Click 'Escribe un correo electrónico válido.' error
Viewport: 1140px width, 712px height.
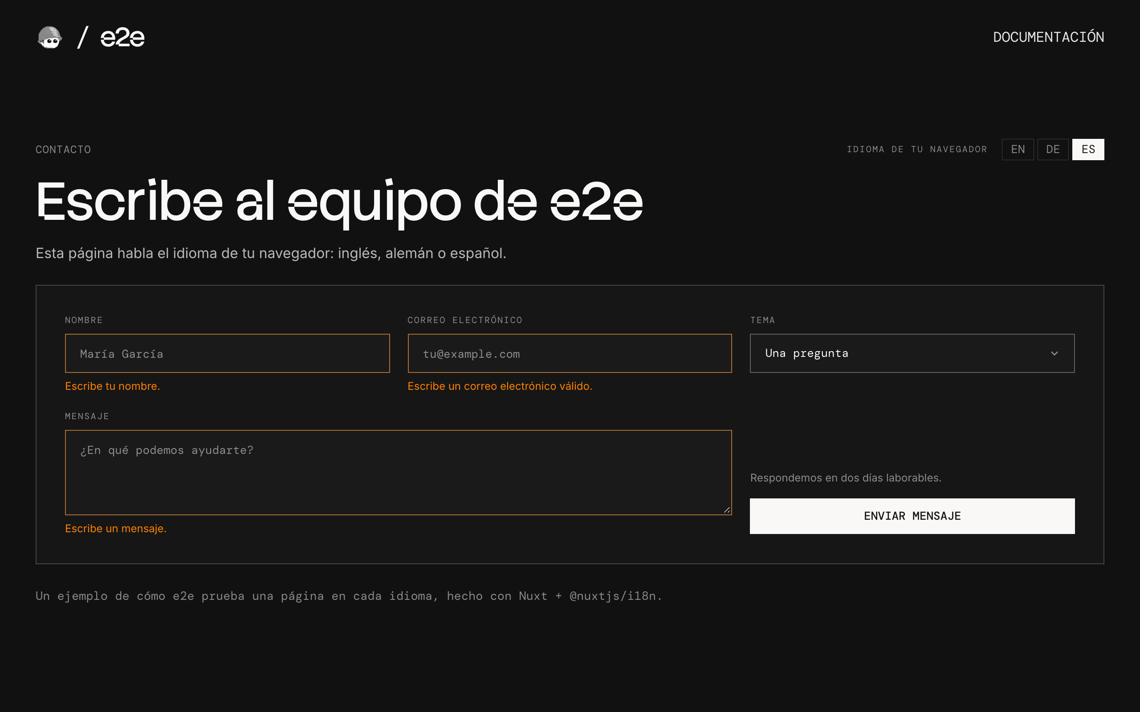(x=500, y=386)
